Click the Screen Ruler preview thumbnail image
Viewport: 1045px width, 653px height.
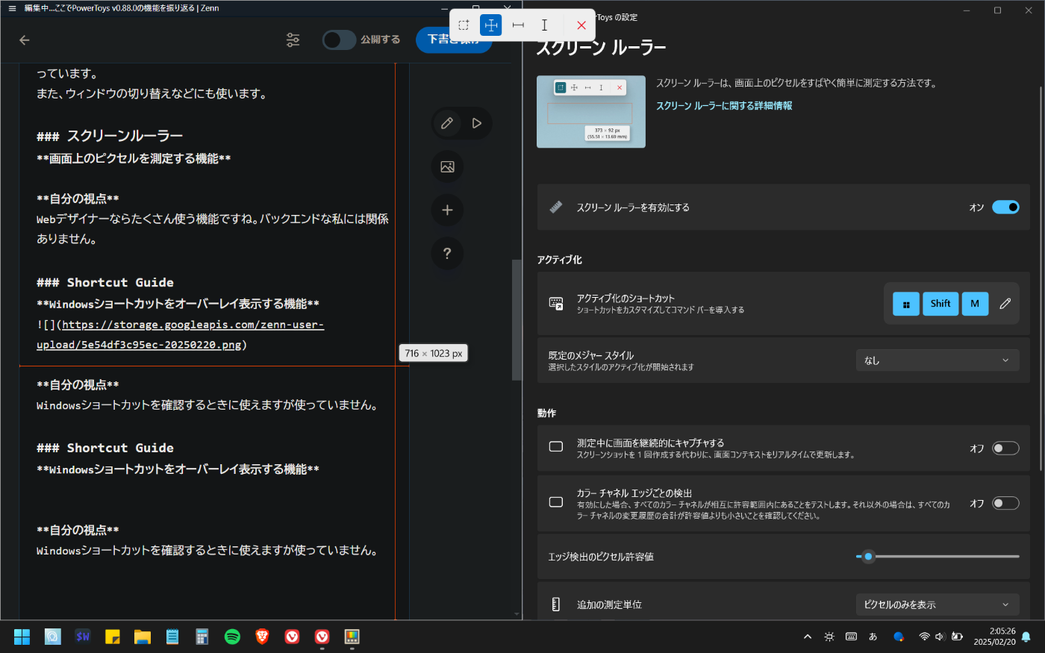tap(591, 112)
